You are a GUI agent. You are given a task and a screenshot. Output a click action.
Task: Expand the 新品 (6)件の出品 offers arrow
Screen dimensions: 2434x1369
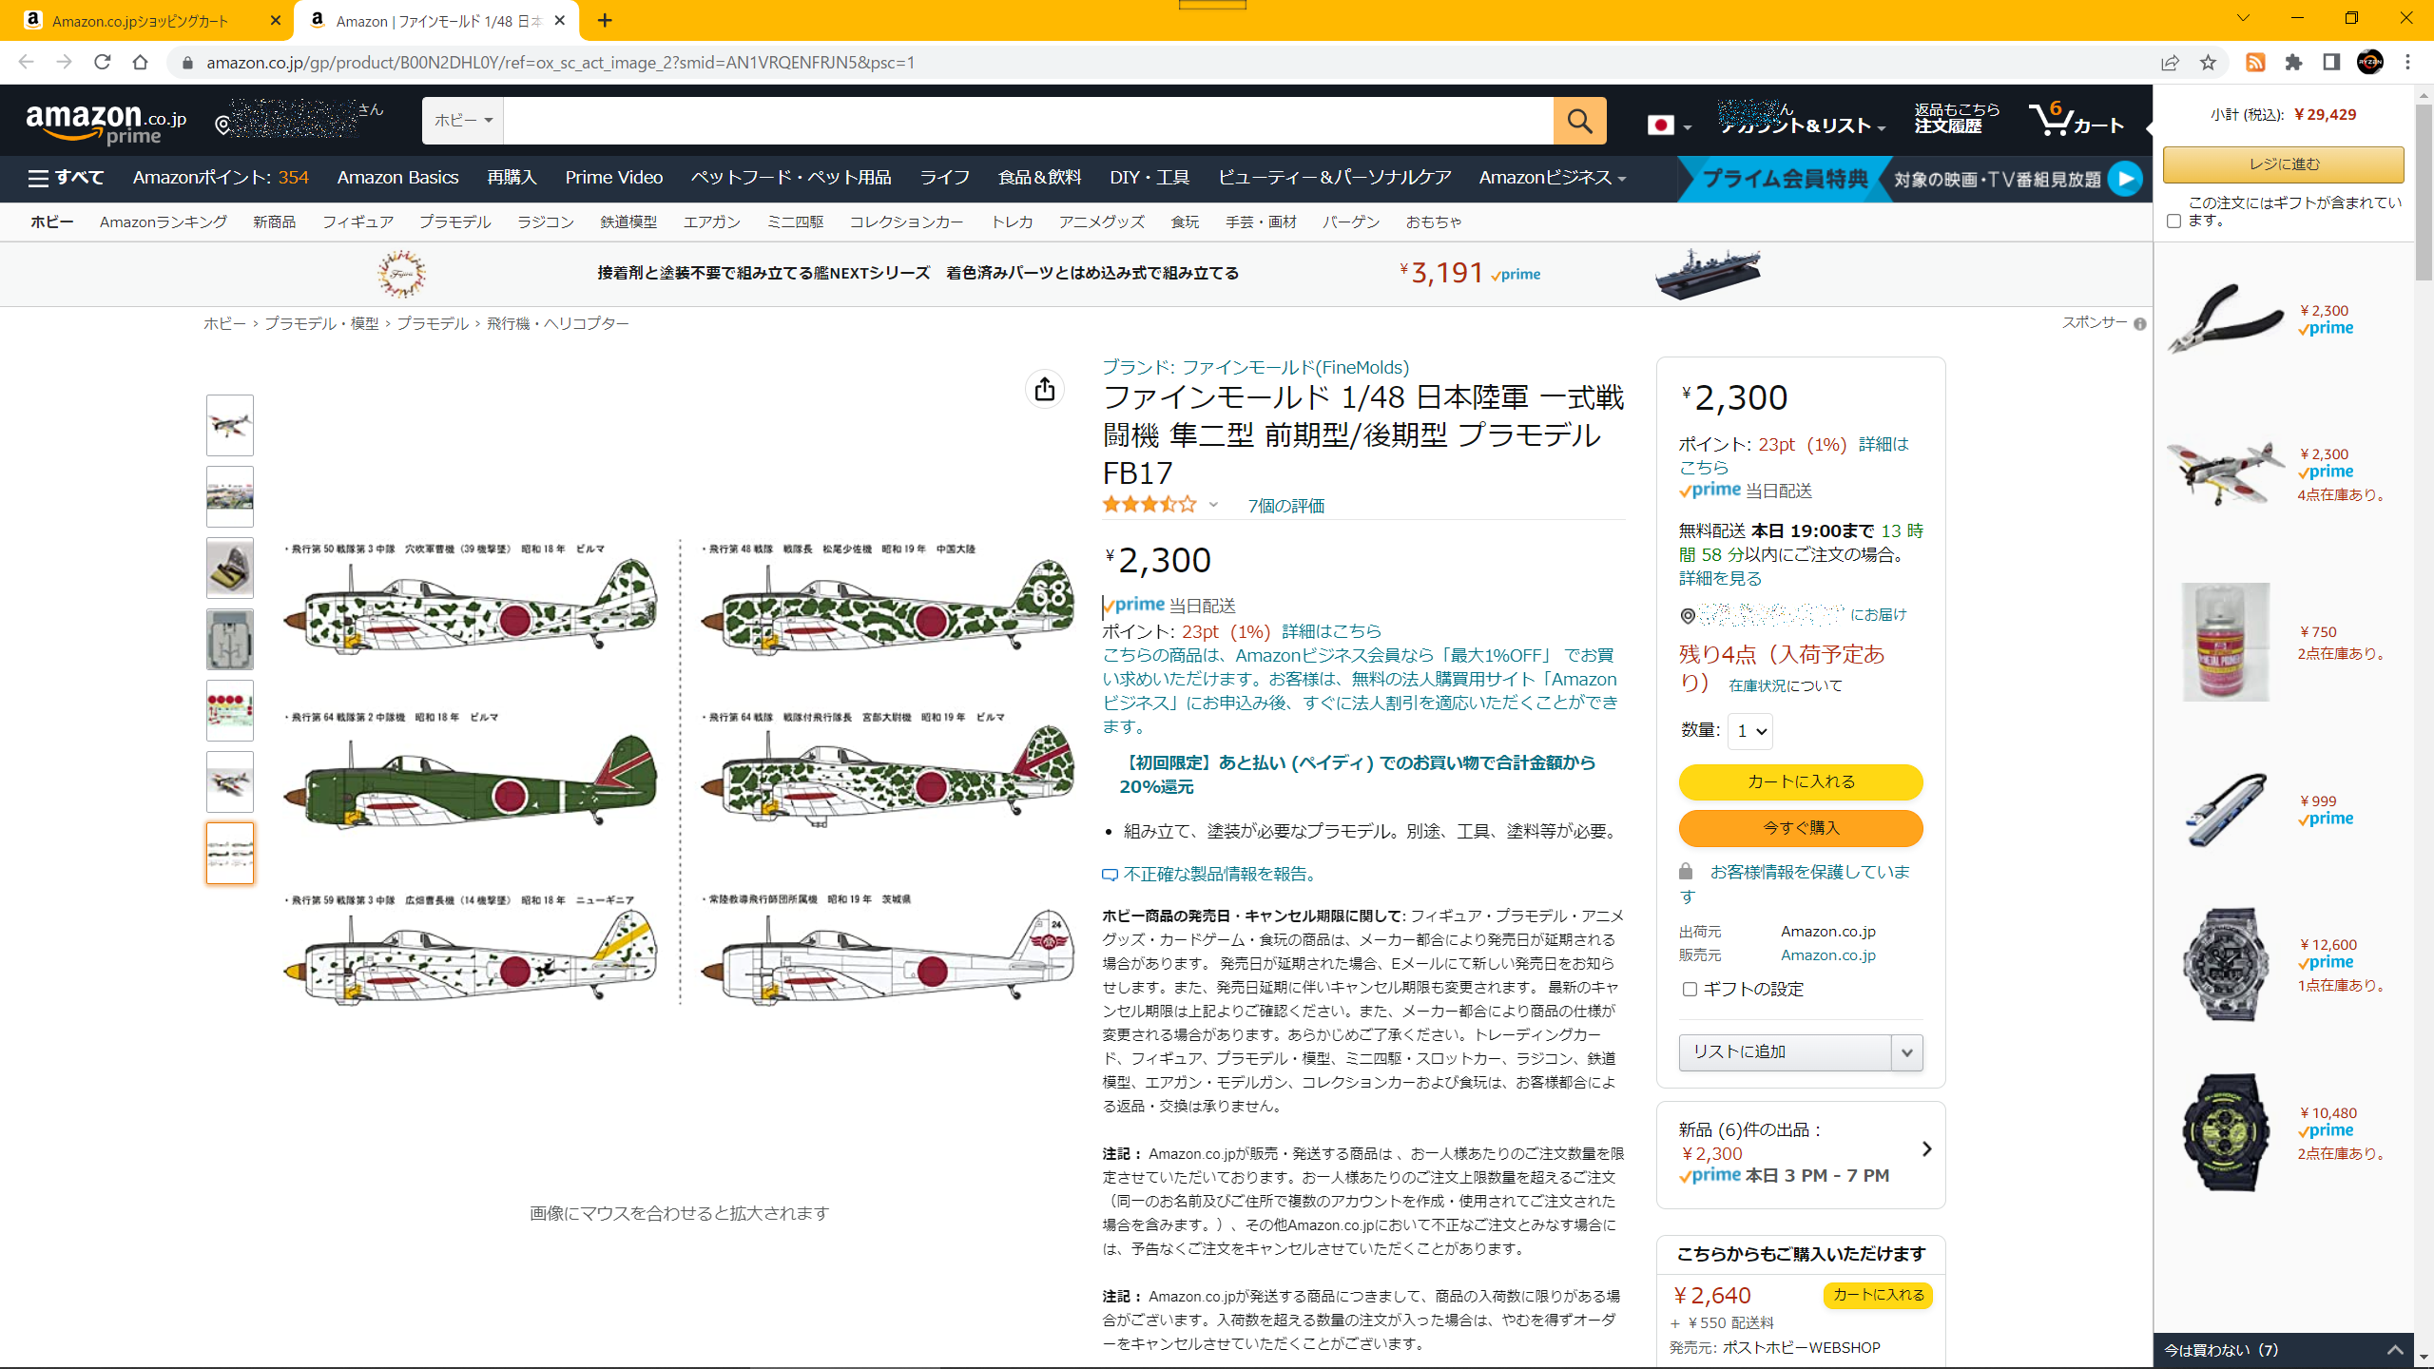pos(1926,1149)
